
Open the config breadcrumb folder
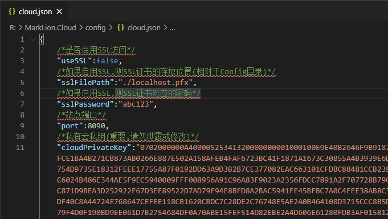[x=96, y=28]
